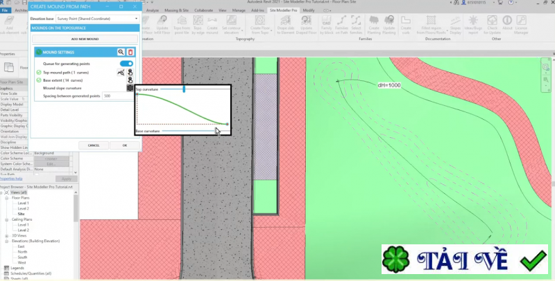555x281 pixels.
Task: Click the spacing between generated points field
Action: coord(117,96)
